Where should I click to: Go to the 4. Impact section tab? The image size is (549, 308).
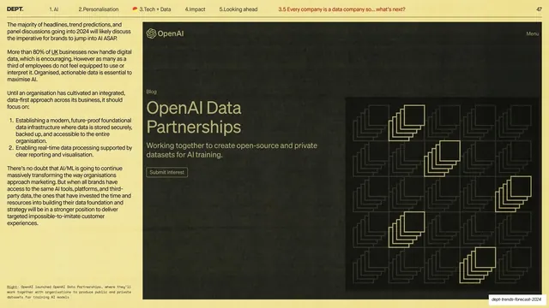point(195,9)
